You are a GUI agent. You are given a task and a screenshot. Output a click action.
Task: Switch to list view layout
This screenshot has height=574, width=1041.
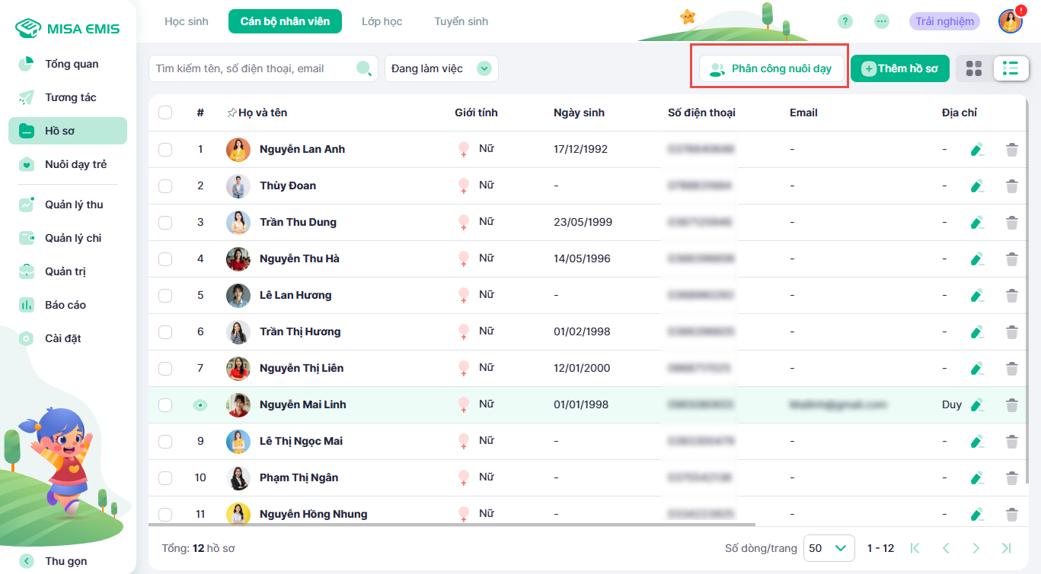(1011, 68)
